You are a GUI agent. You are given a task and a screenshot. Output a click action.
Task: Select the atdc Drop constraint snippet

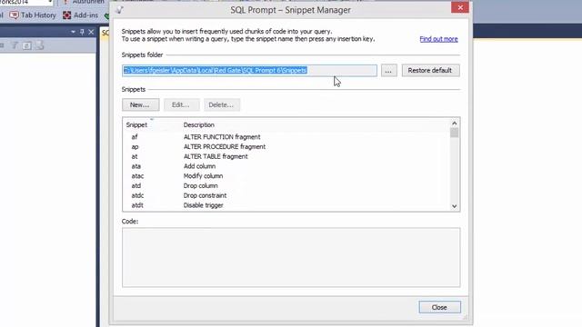tap(286, 195)
